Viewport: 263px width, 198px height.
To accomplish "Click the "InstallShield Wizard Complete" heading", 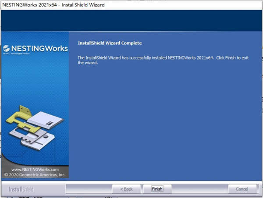I will 110,43.
